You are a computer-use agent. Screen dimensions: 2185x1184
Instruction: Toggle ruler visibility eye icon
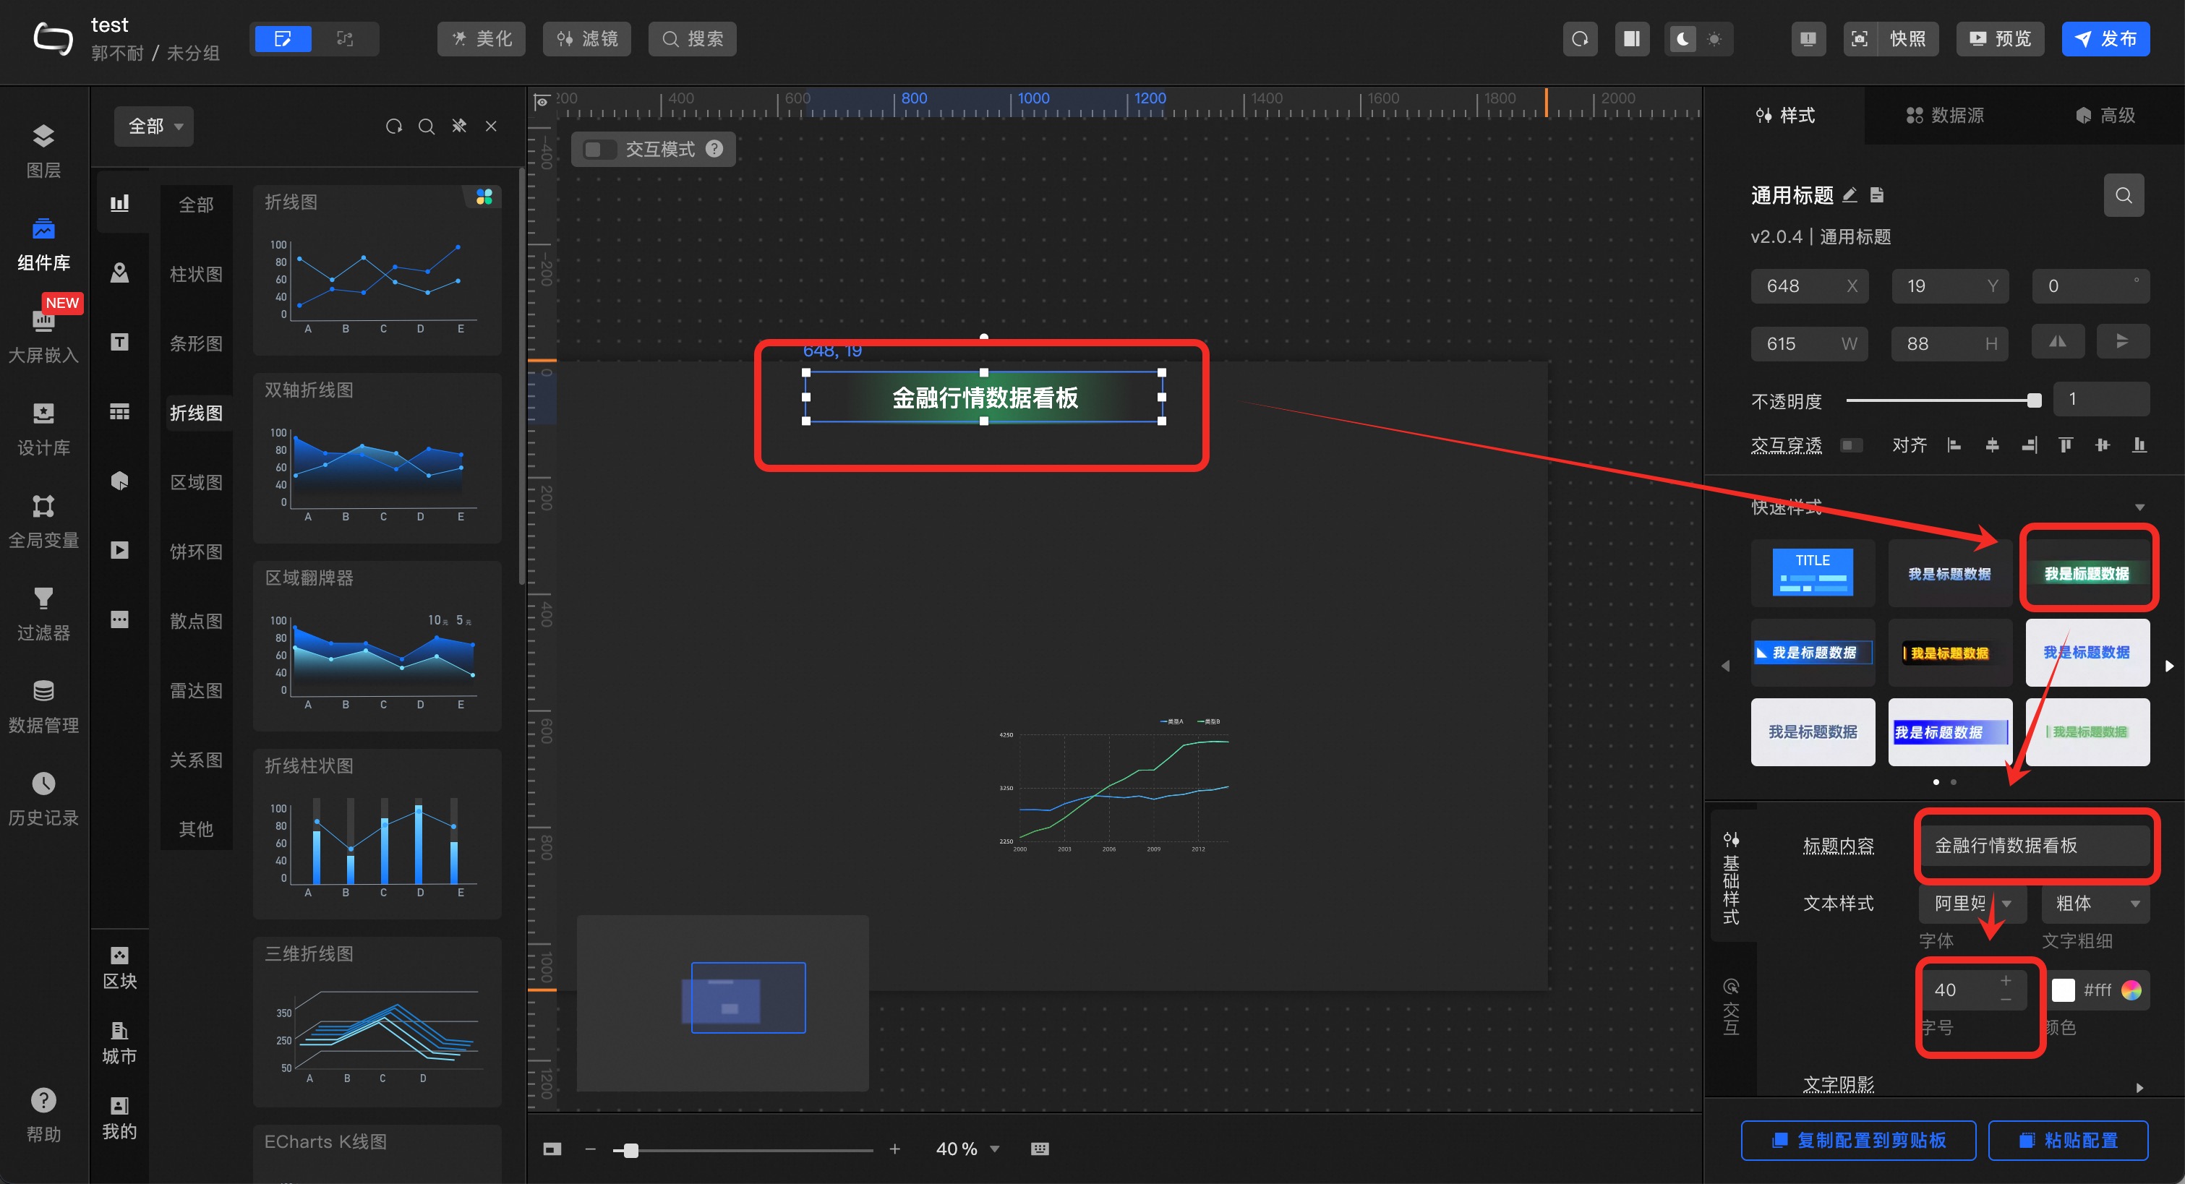pyautogui.click(x=541, y=102)
